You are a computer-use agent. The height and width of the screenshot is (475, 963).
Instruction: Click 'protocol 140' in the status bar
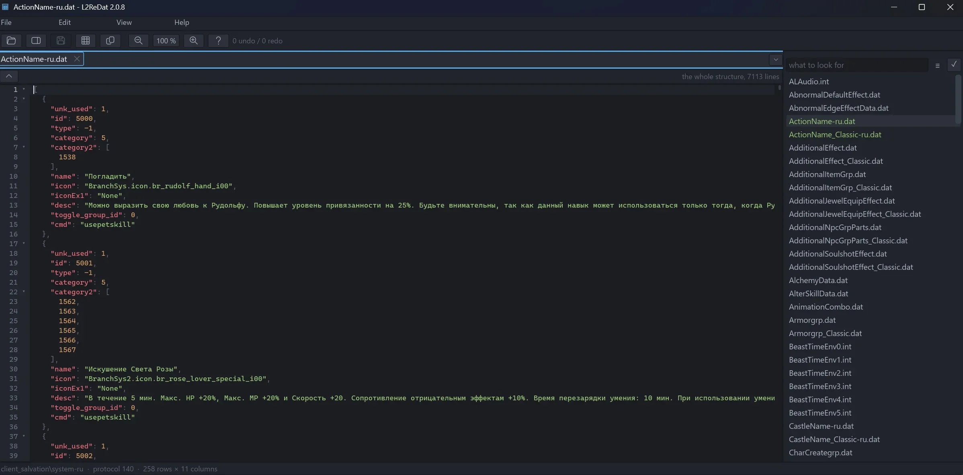[113, 469]
